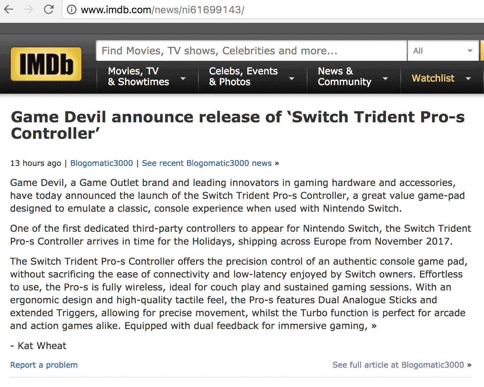Click the Blogomatic3000 source link
The image size is (484, 387).
102,163
